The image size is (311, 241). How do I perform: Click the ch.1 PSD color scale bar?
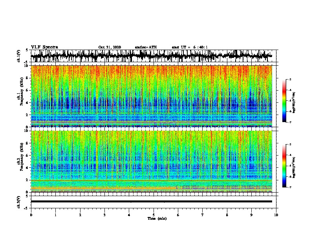(284, 101)
